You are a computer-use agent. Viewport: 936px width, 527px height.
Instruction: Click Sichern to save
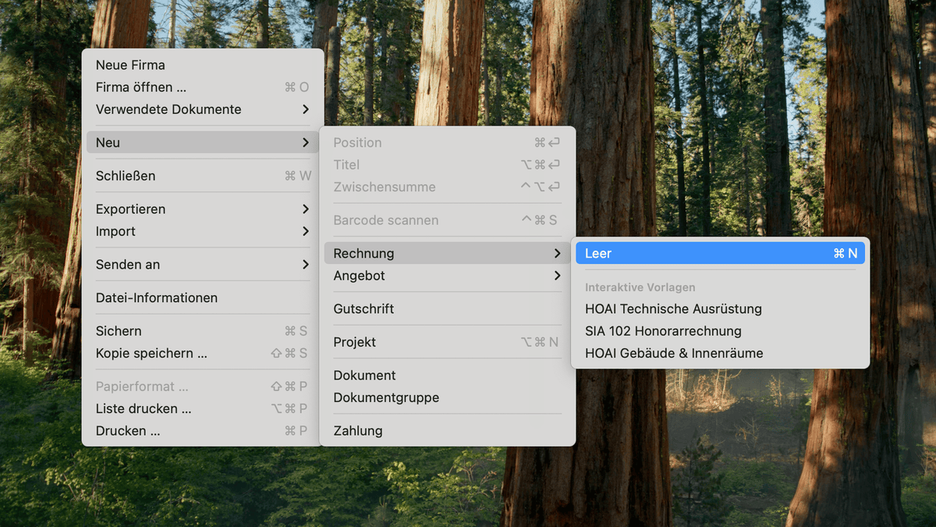pos(203,331)
